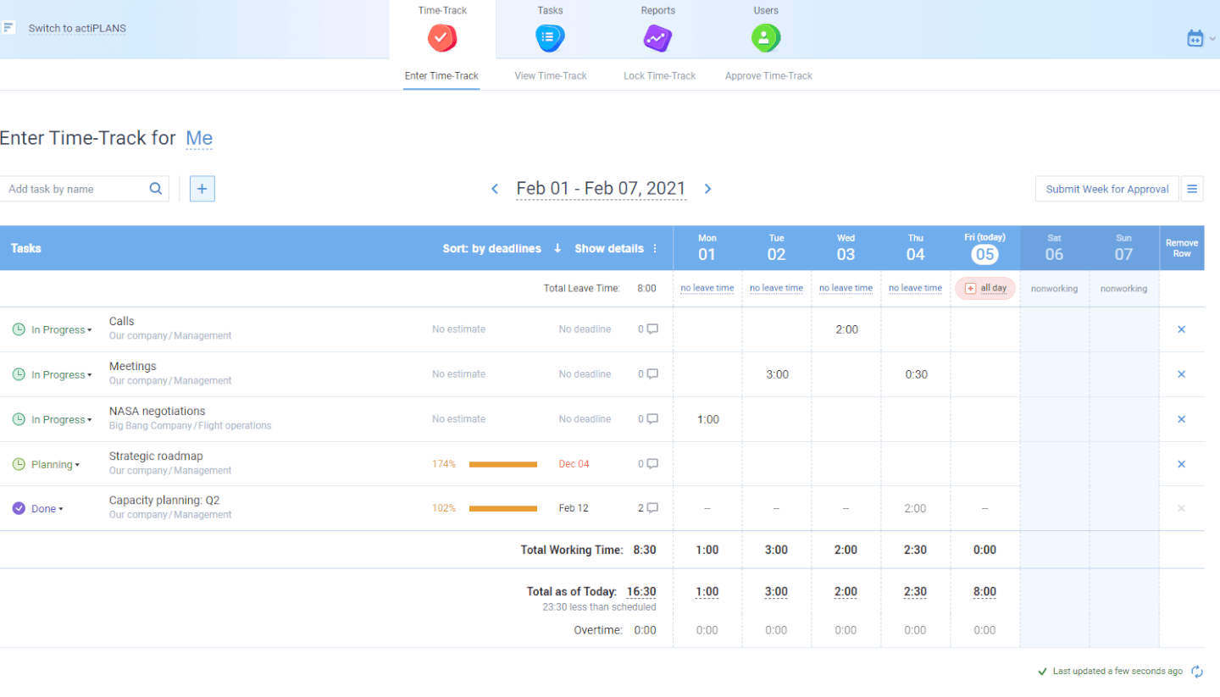The image size is (1220, 697).
Task: Open the Time-Track section via its red checkmark icon
Action: (x=441, y=37)
